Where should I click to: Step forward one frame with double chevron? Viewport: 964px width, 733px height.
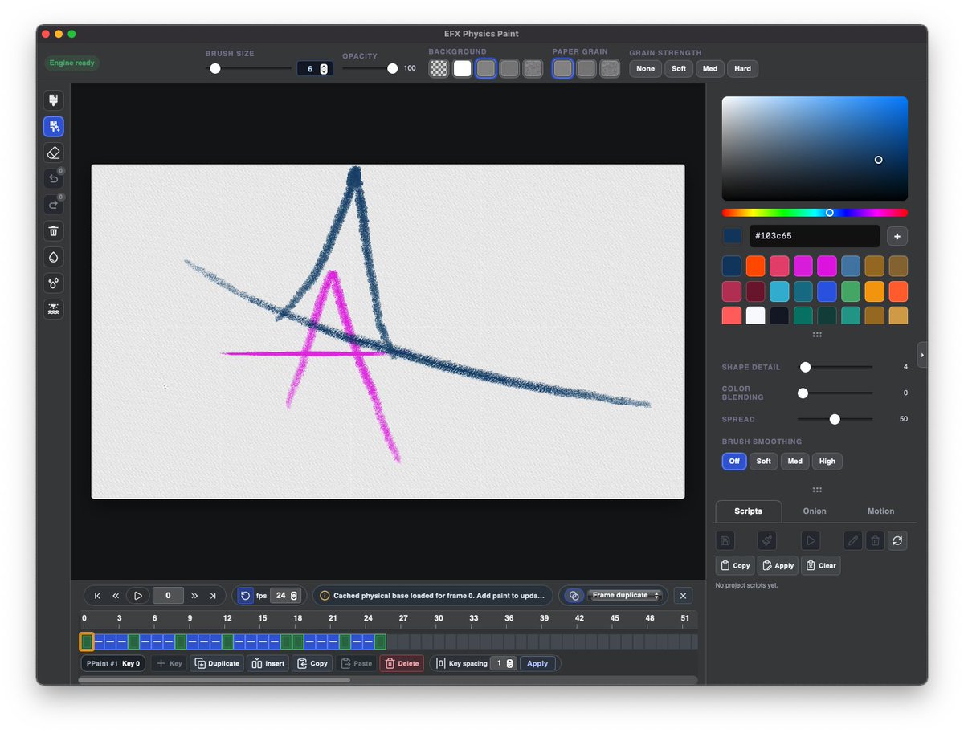194,596
